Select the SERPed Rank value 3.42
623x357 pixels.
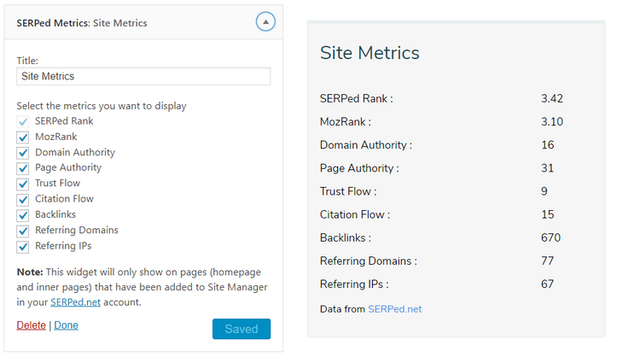point(552,98)
